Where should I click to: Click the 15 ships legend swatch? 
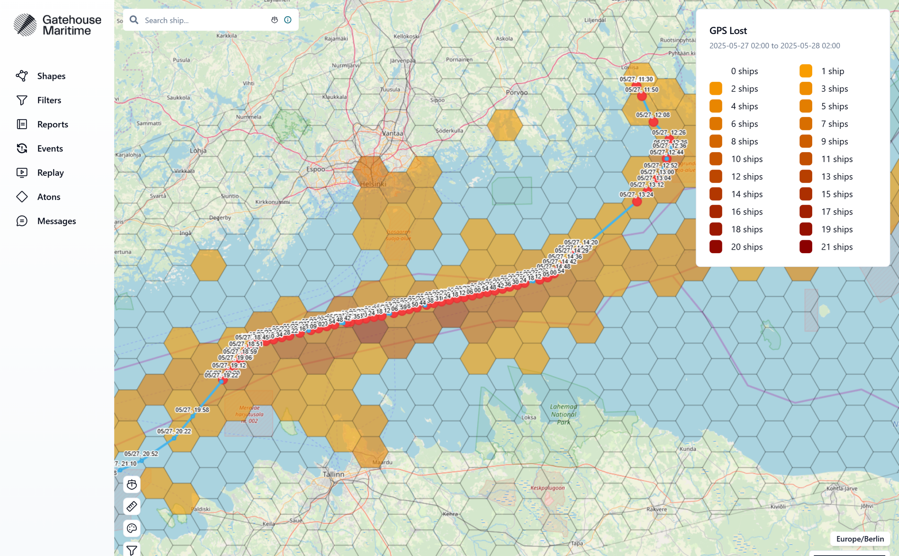(806, 194)
